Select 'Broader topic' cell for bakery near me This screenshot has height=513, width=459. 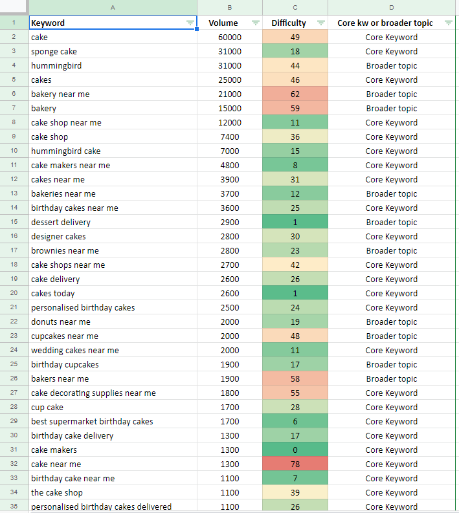392,94
